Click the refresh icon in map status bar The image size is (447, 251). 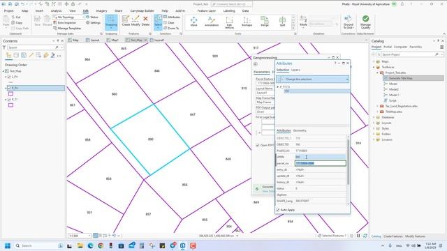click(x=365, y=236)
